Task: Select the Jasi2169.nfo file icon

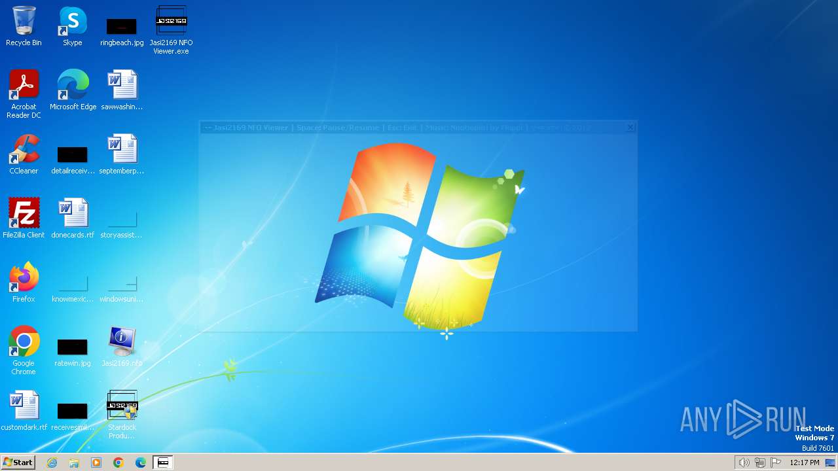Action: (122, 347)
